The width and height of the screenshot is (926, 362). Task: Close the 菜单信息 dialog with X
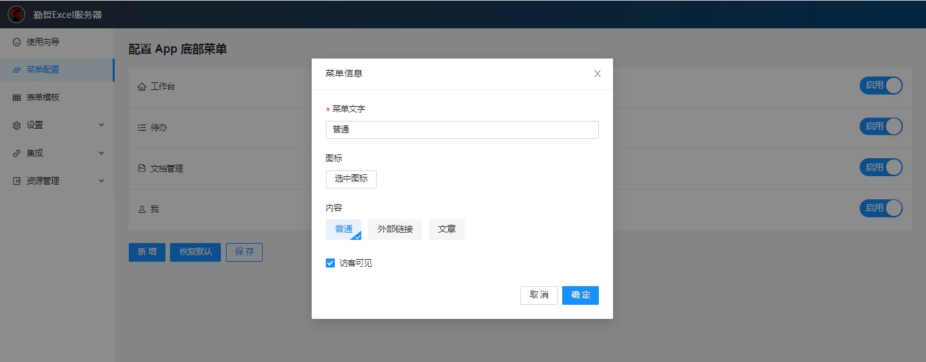click(x=597, y=74)
